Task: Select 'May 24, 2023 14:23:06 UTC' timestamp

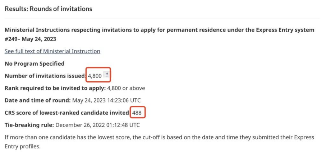Action: tap(106, 100)
